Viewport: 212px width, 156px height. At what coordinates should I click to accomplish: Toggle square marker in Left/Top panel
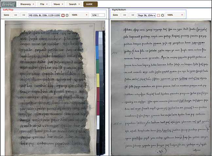point(63,15)
